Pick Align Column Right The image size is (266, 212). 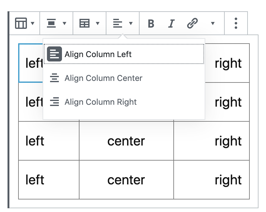coord(124,102)
